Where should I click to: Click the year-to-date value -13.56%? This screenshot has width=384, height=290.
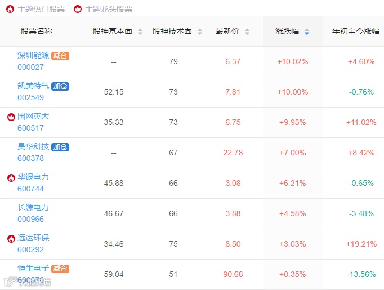click(361, 274)
